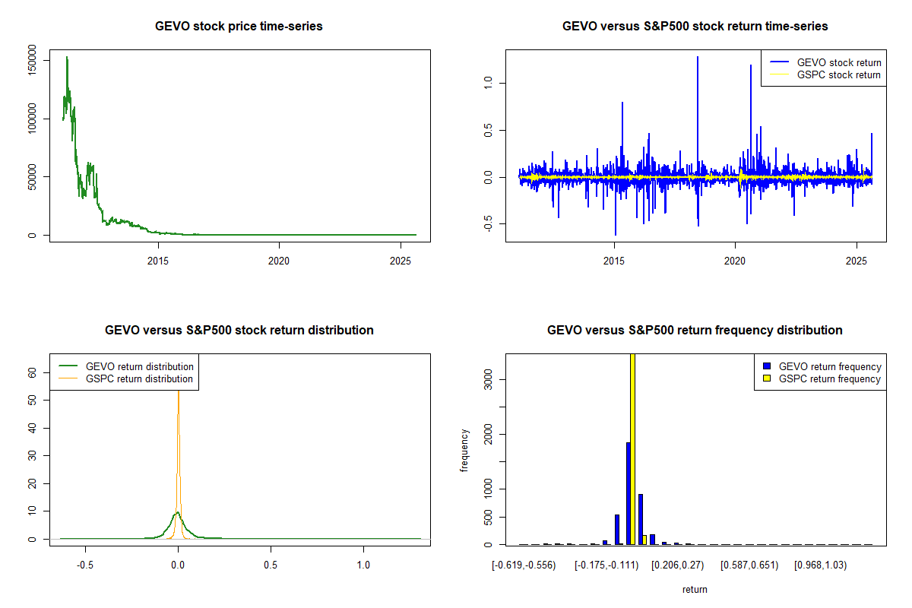Click the 'return frequency distribution' chart title
The image size is (912, 608).
click(x=695, y=331)
